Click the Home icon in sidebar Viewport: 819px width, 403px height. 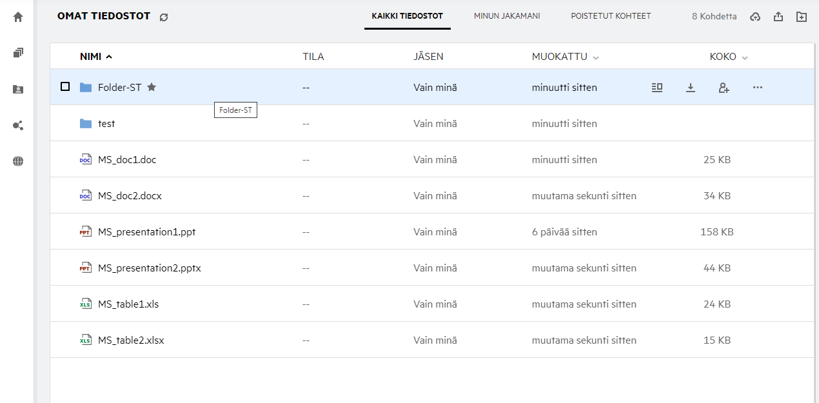pyautogui.click(x=18, y=17)
